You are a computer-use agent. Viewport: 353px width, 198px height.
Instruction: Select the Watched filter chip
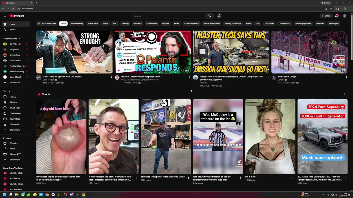[320, 24]
